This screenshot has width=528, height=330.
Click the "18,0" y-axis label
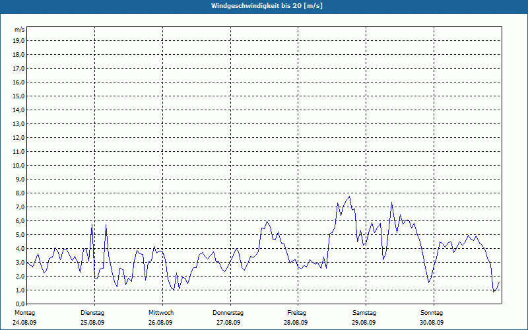18,55
